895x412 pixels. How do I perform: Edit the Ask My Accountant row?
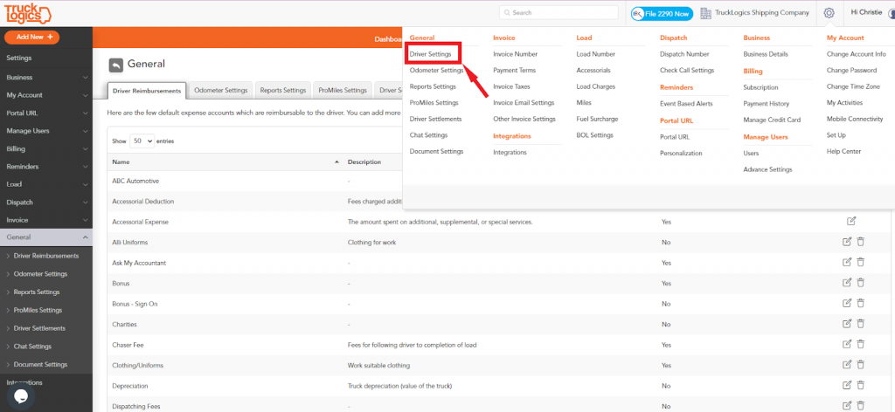click(847, 262)
